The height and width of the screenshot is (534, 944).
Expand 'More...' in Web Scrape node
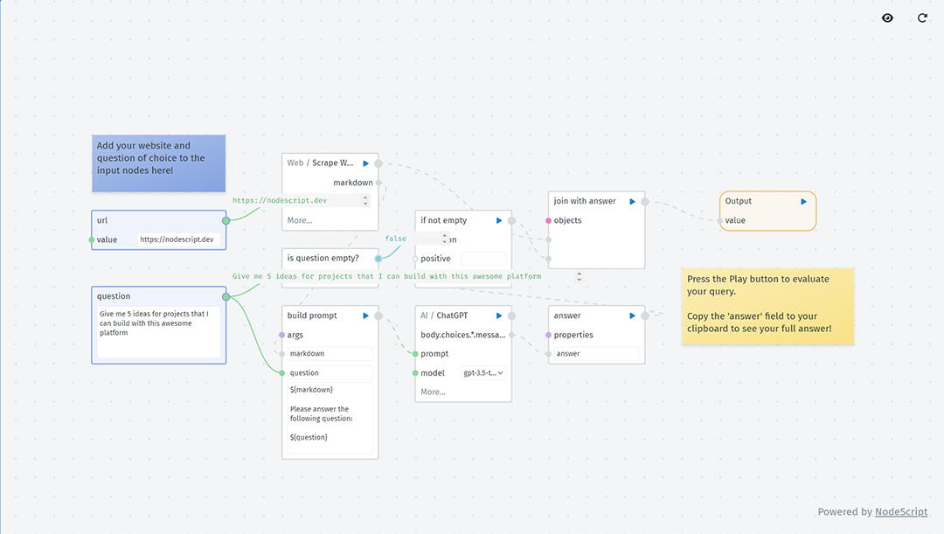300,220
